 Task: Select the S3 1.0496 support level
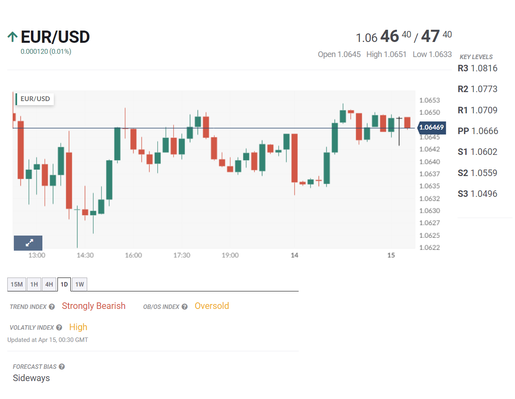coord(478,194)
